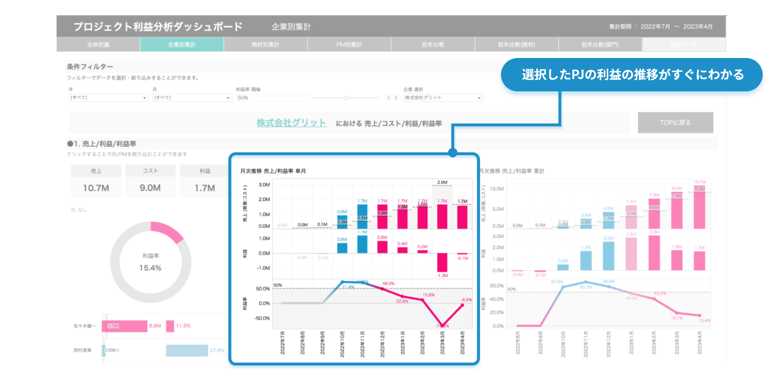
Task: Switch to the 前年比較(商材) tab
Action: tap(517, 45)
